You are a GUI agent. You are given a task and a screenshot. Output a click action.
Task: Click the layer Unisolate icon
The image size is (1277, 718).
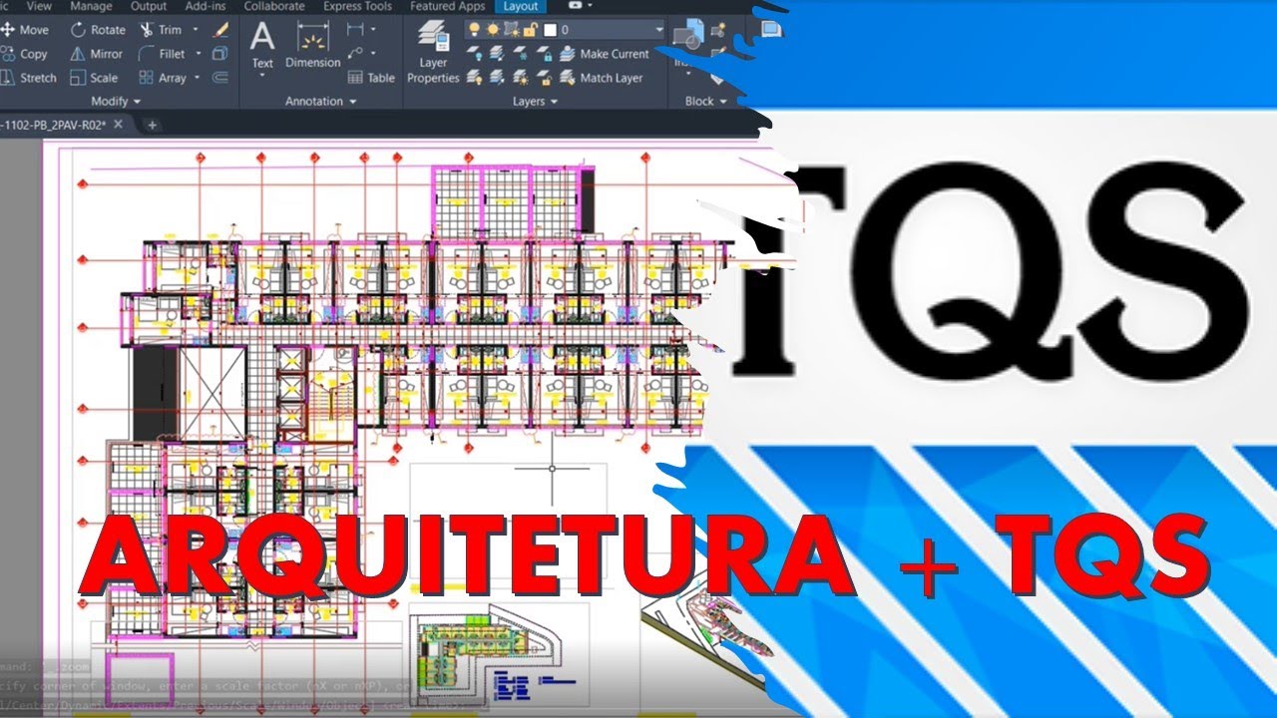click(498, 78)
